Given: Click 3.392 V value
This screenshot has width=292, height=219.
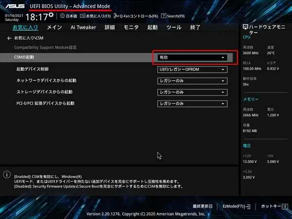Looking at the screenshot, I should coord(249,177).
